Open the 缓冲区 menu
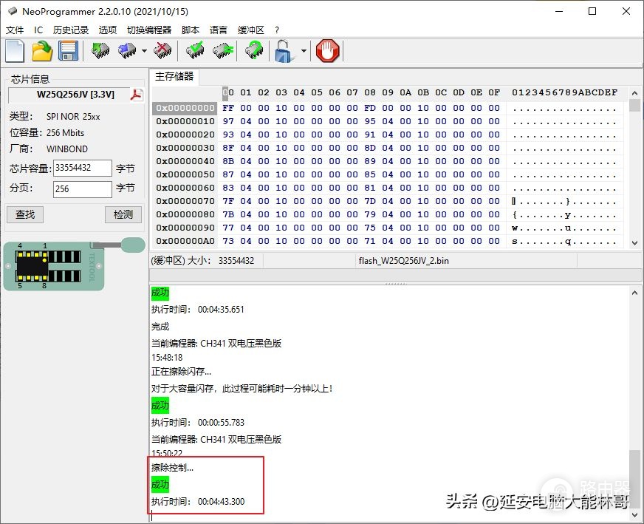644x524 pixels. pyautogui.click(x=250, y=30)
